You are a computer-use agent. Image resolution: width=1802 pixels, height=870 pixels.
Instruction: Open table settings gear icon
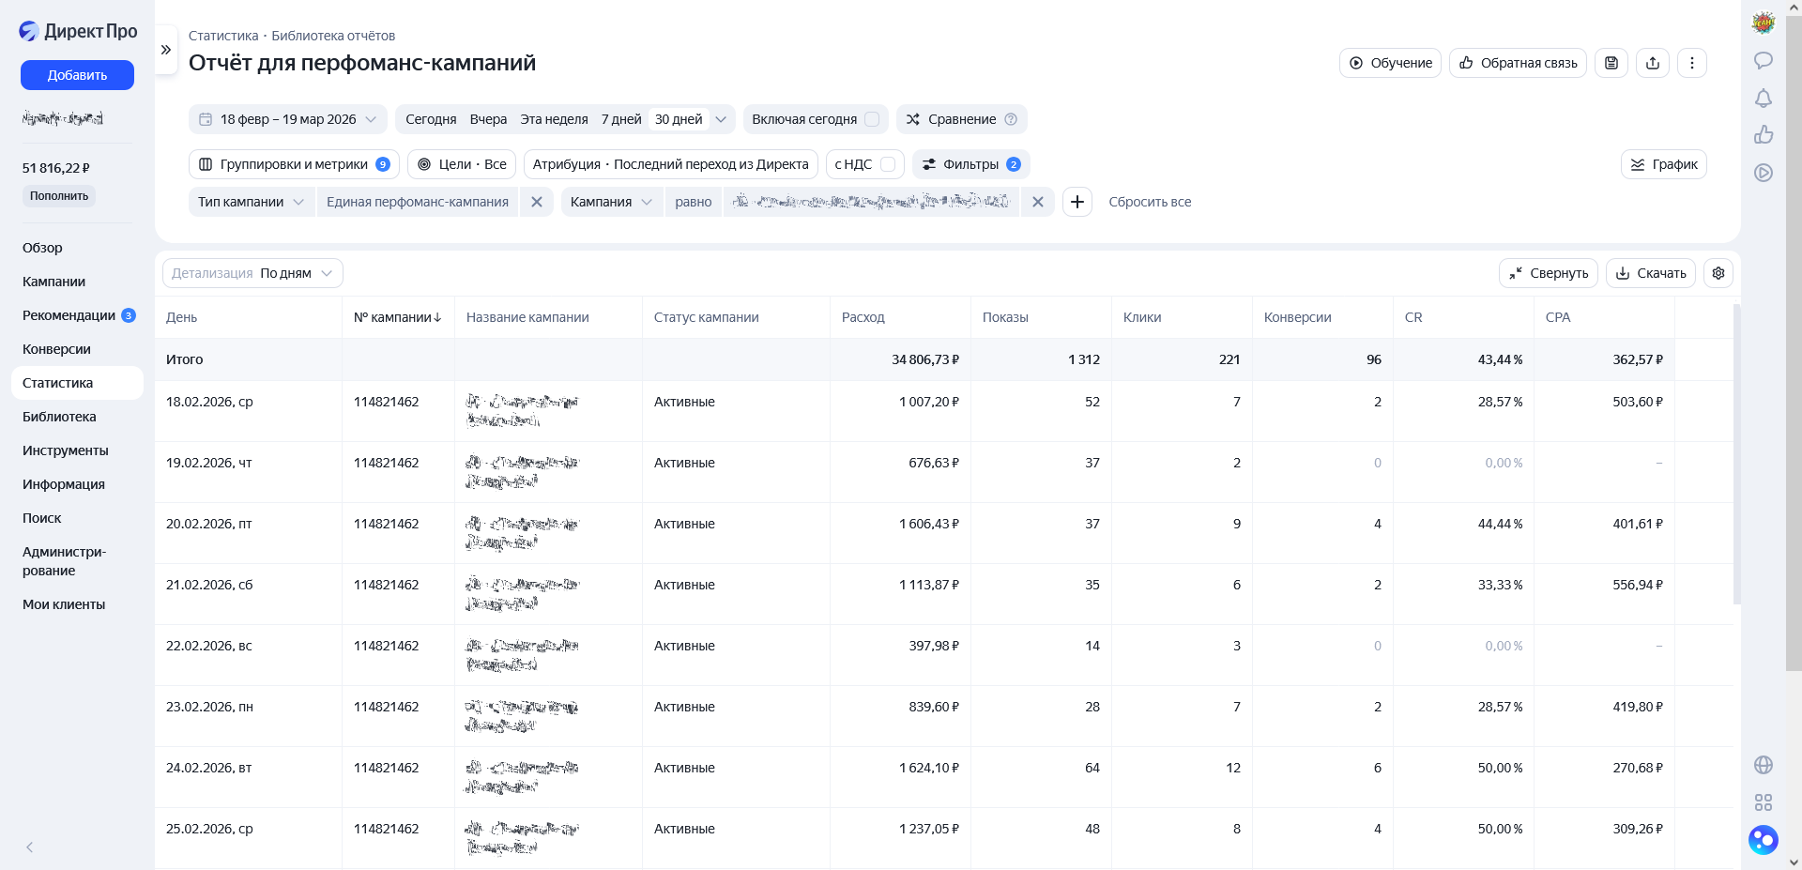1718,273
